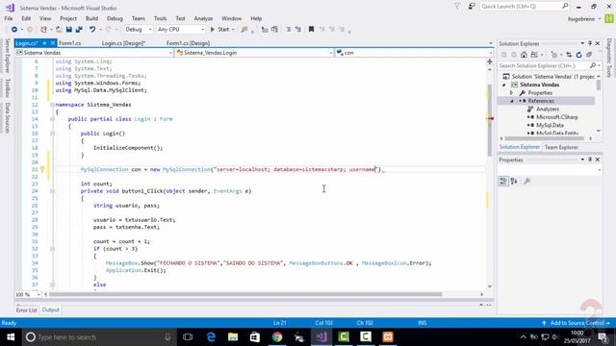Click the code editor horizontal scrollbar thumb
Image resolution: width=616 pixels, height=346 pixels.
pyautogui.click(x=245, y=294)
